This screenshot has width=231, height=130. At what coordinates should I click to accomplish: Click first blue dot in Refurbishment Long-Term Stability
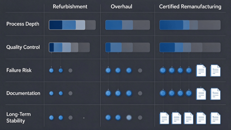(51, 118)
